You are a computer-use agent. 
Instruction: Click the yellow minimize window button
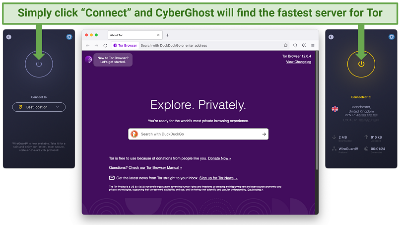pos(91,35)
